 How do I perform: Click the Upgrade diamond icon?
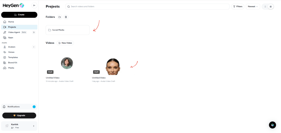point(15,116)
